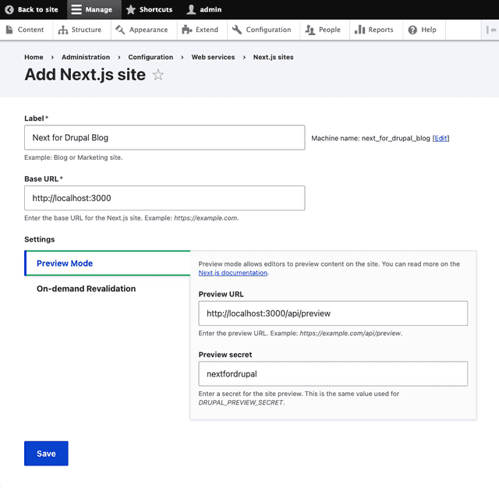Focus the Label input field
This screenshot has height=488, width=499.
[165, 138]
